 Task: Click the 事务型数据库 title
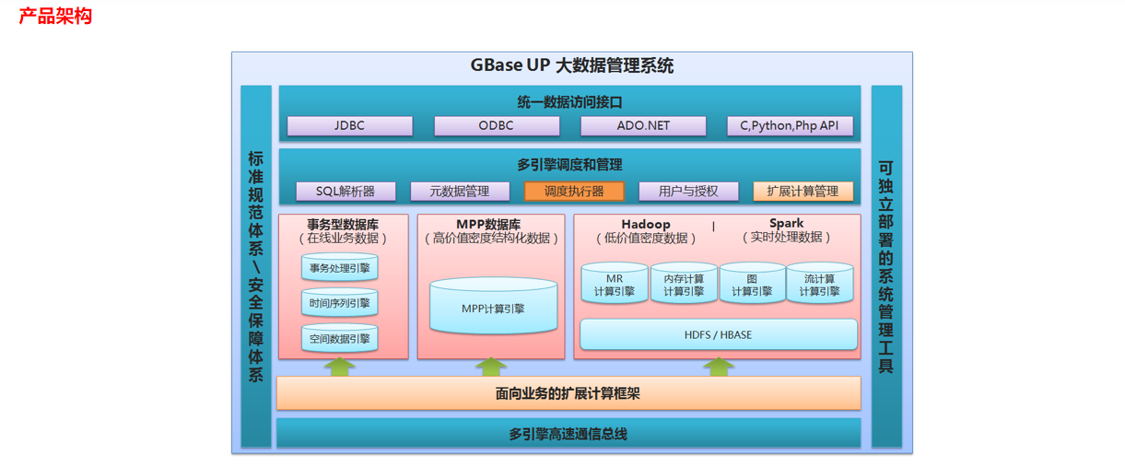(x=343, y=224)
